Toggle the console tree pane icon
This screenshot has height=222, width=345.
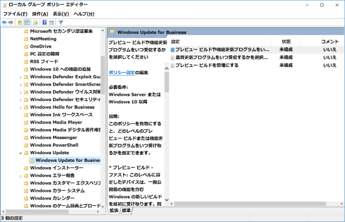[x=27, y=23]
